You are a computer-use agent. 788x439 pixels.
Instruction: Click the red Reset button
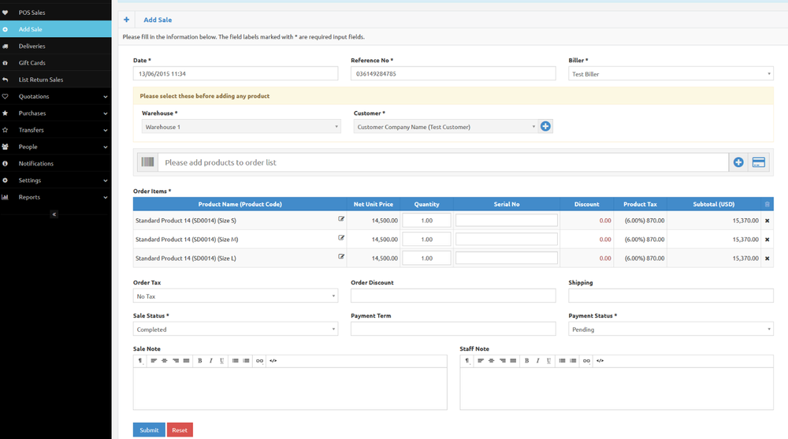point(180,430)
